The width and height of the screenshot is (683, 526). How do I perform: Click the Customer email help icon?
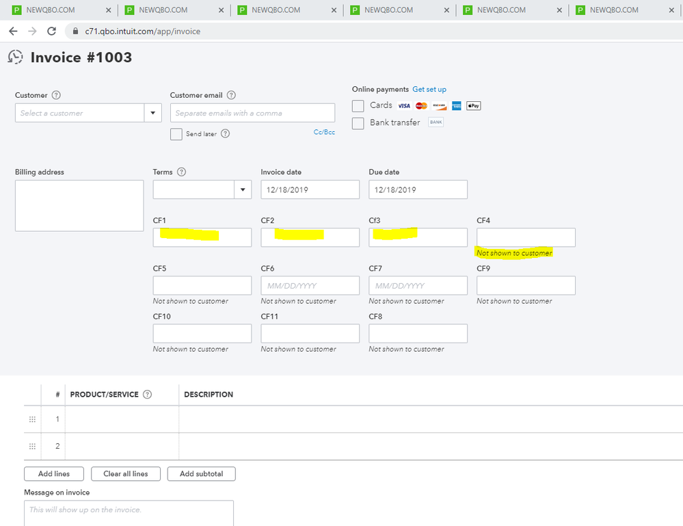(x=231, y=95)
